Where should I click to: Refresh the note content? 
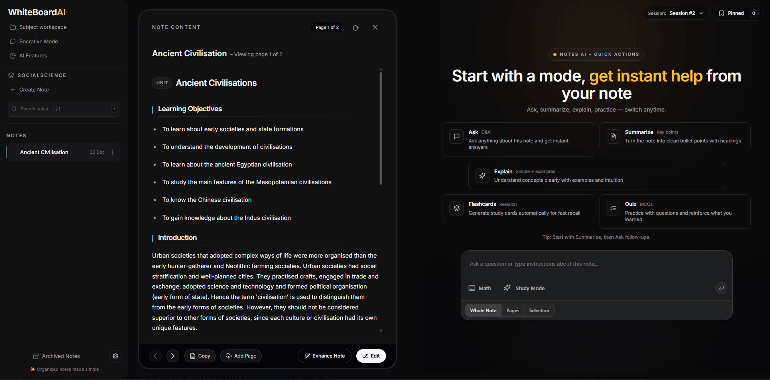pos(356,27)
